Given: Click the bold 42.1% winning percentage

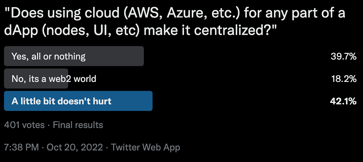Looking at the screenshot, I should tap(343, 101).
